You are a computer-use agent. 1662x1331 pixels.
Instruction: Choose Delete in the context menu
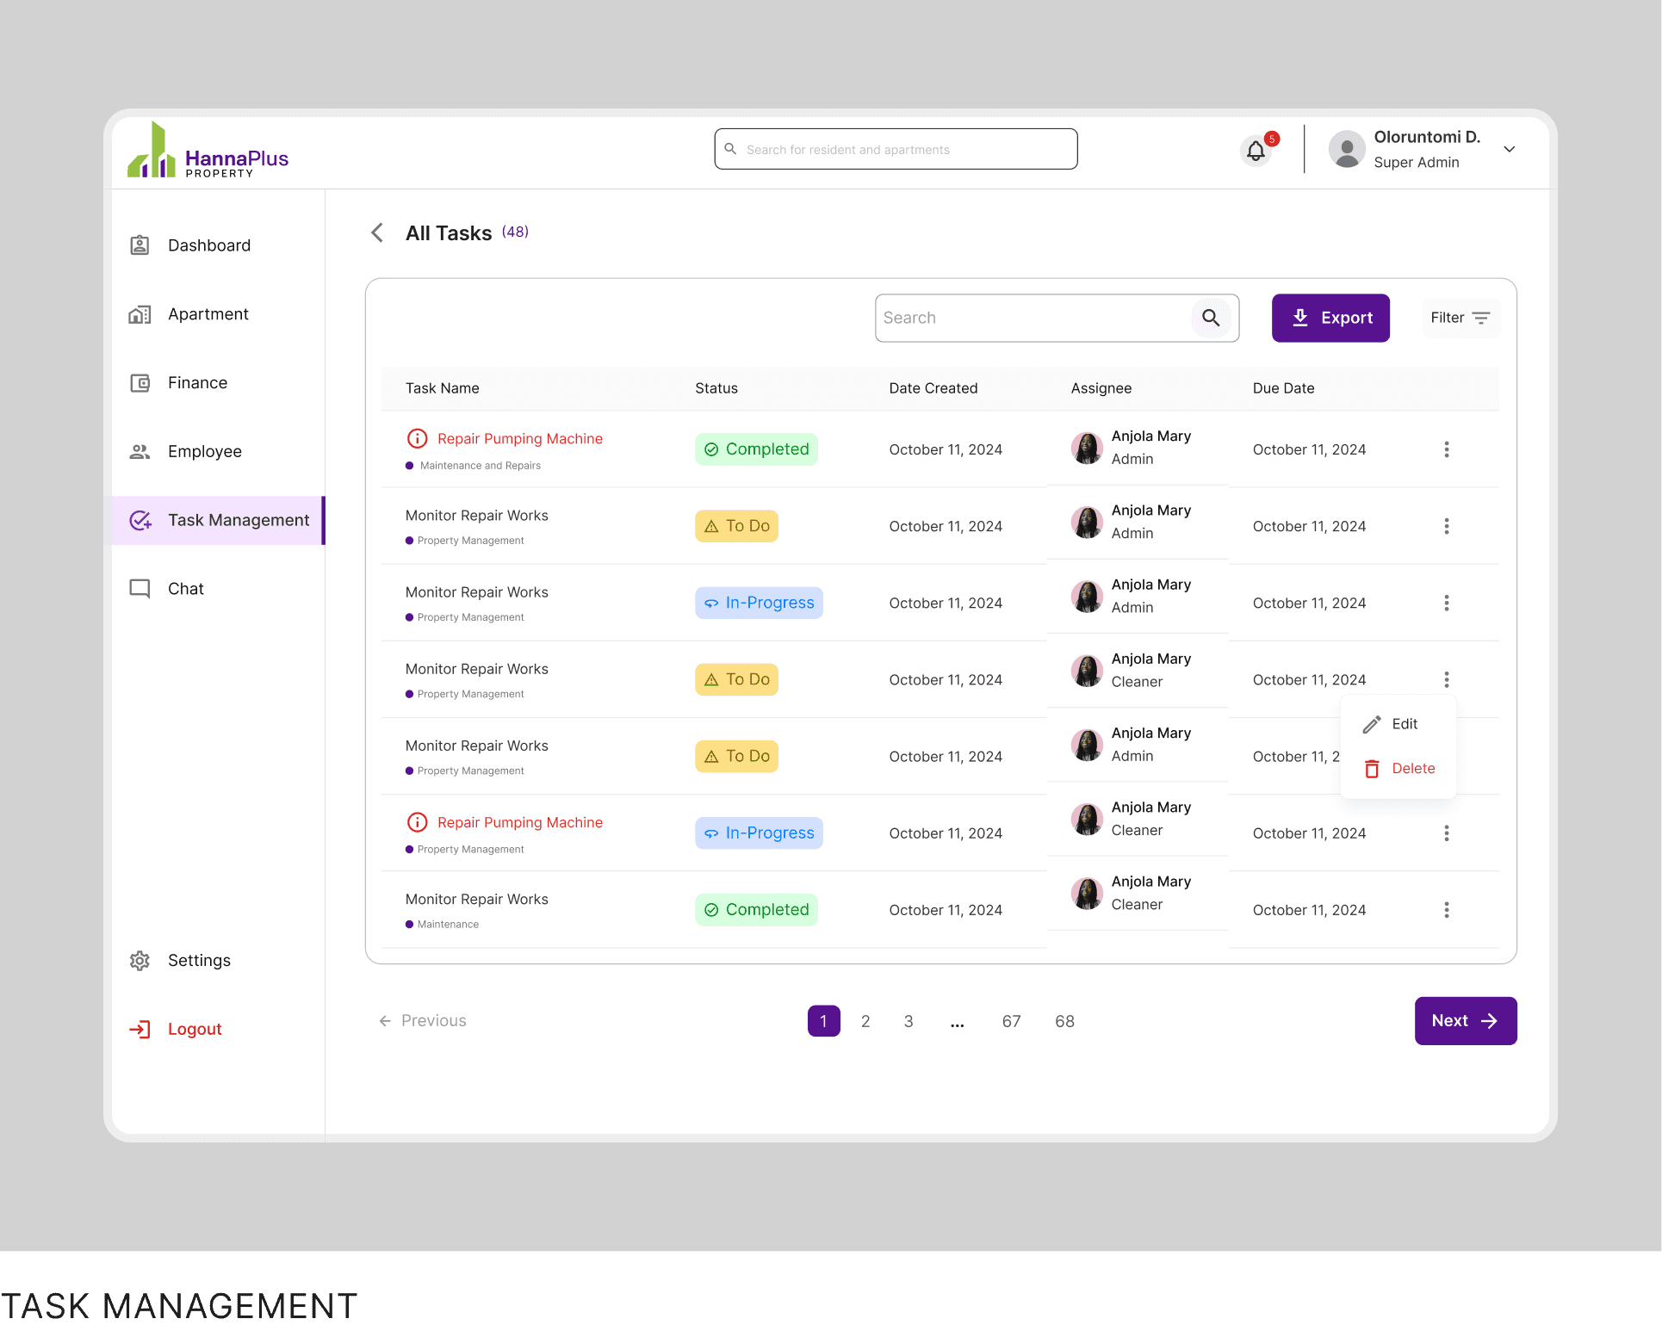[1412, 769]
